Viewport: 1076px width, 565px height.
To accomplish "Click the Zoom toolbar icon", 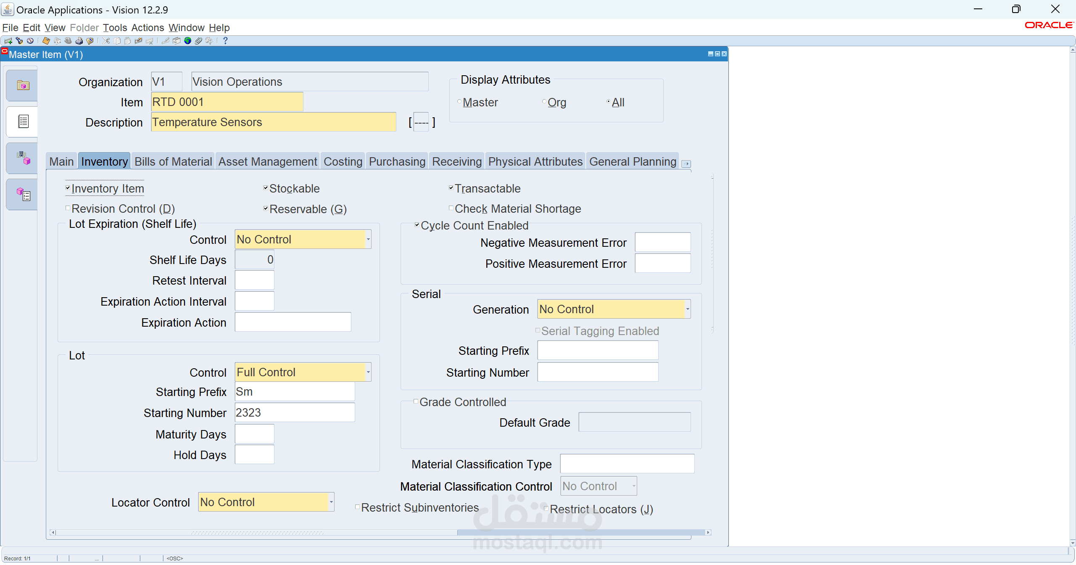I will 177,41.
